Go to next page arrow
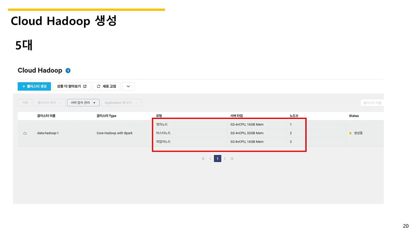 point(225,159)
